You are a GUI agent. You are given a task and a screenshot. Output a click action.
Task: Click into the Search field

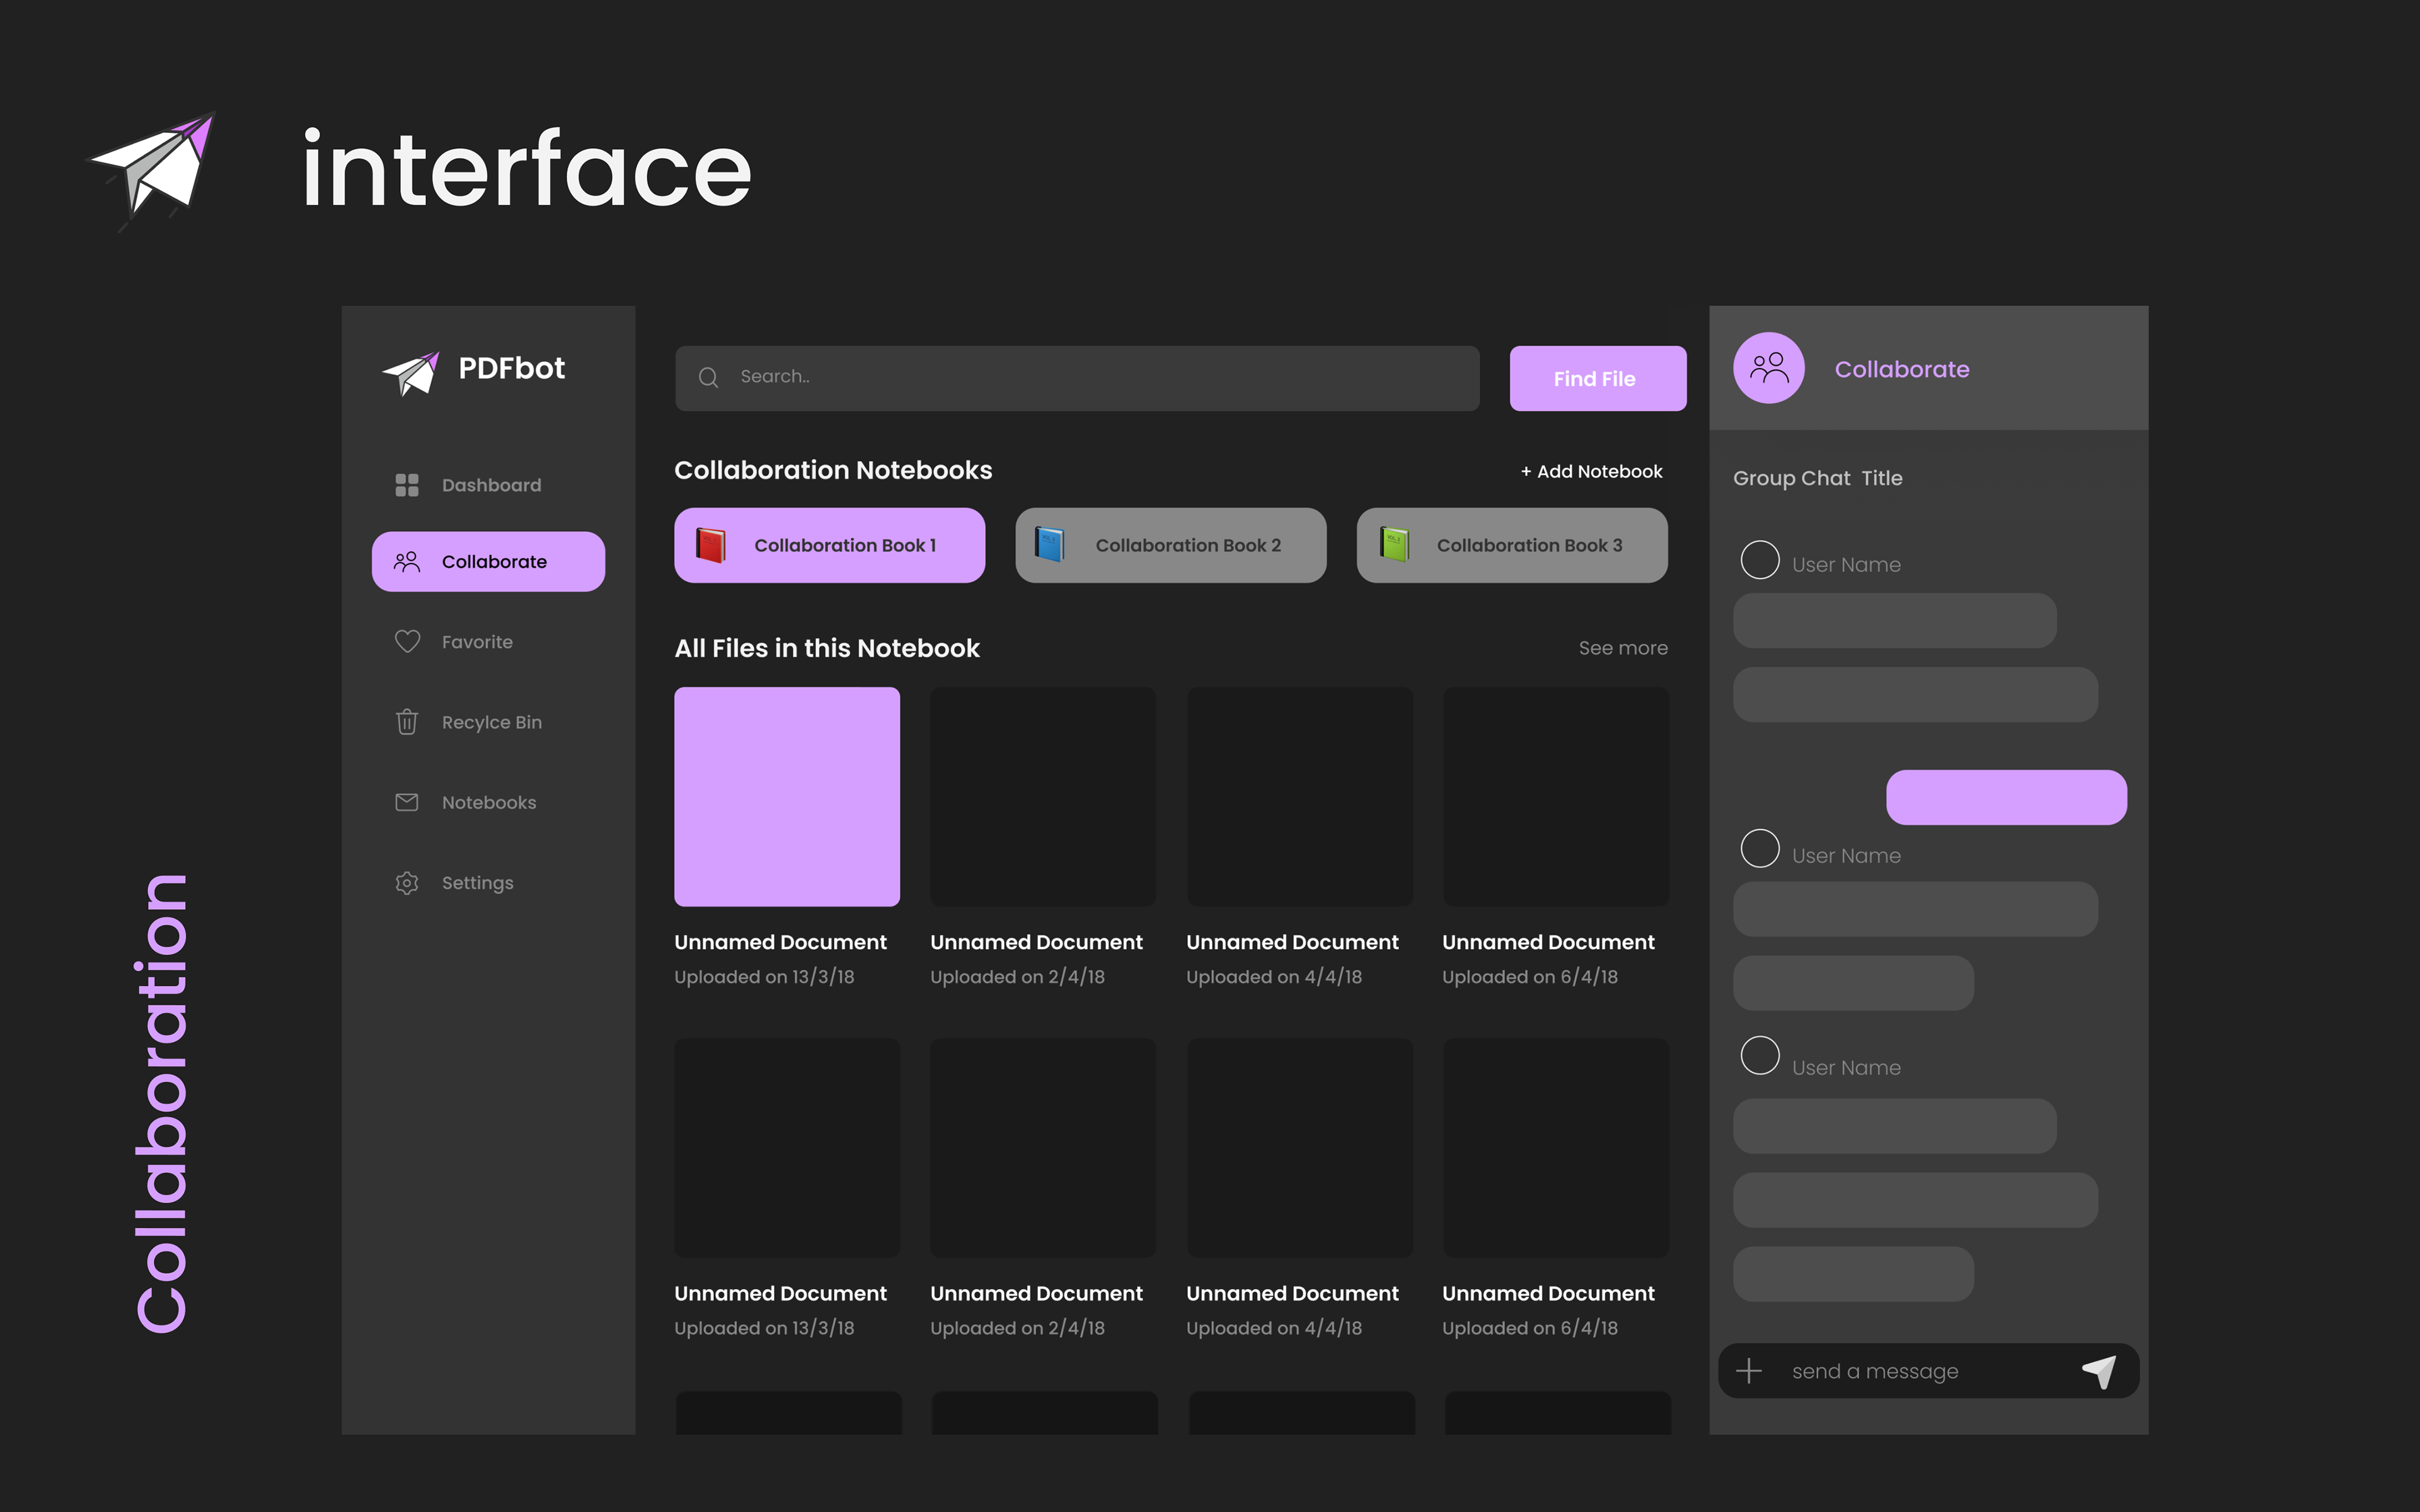tap(1077, 378)
